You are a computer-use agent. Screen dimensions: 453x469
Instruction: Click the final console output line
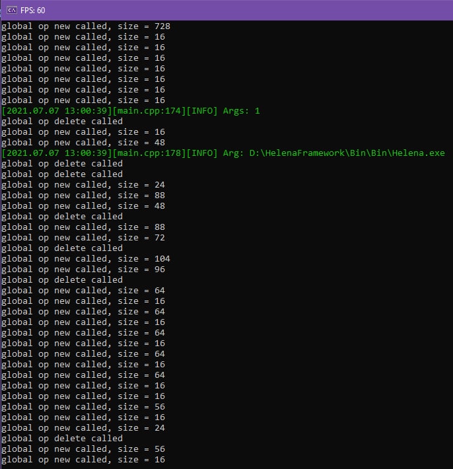click(x=83, y=460)
